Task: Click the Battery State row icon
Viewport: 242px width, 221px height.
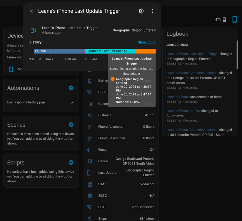Action: pos(90,81)
